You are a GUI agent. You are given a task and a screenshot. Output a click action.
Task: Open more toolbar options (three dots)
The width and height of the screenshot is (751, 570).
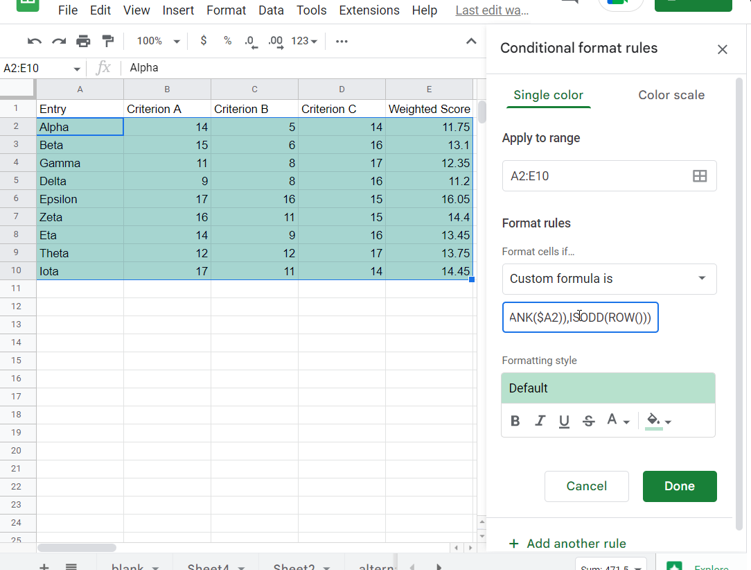click(342, 41)
